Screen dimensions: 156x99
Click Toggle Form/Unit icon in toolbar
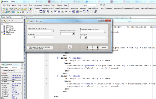pos(9,12)
